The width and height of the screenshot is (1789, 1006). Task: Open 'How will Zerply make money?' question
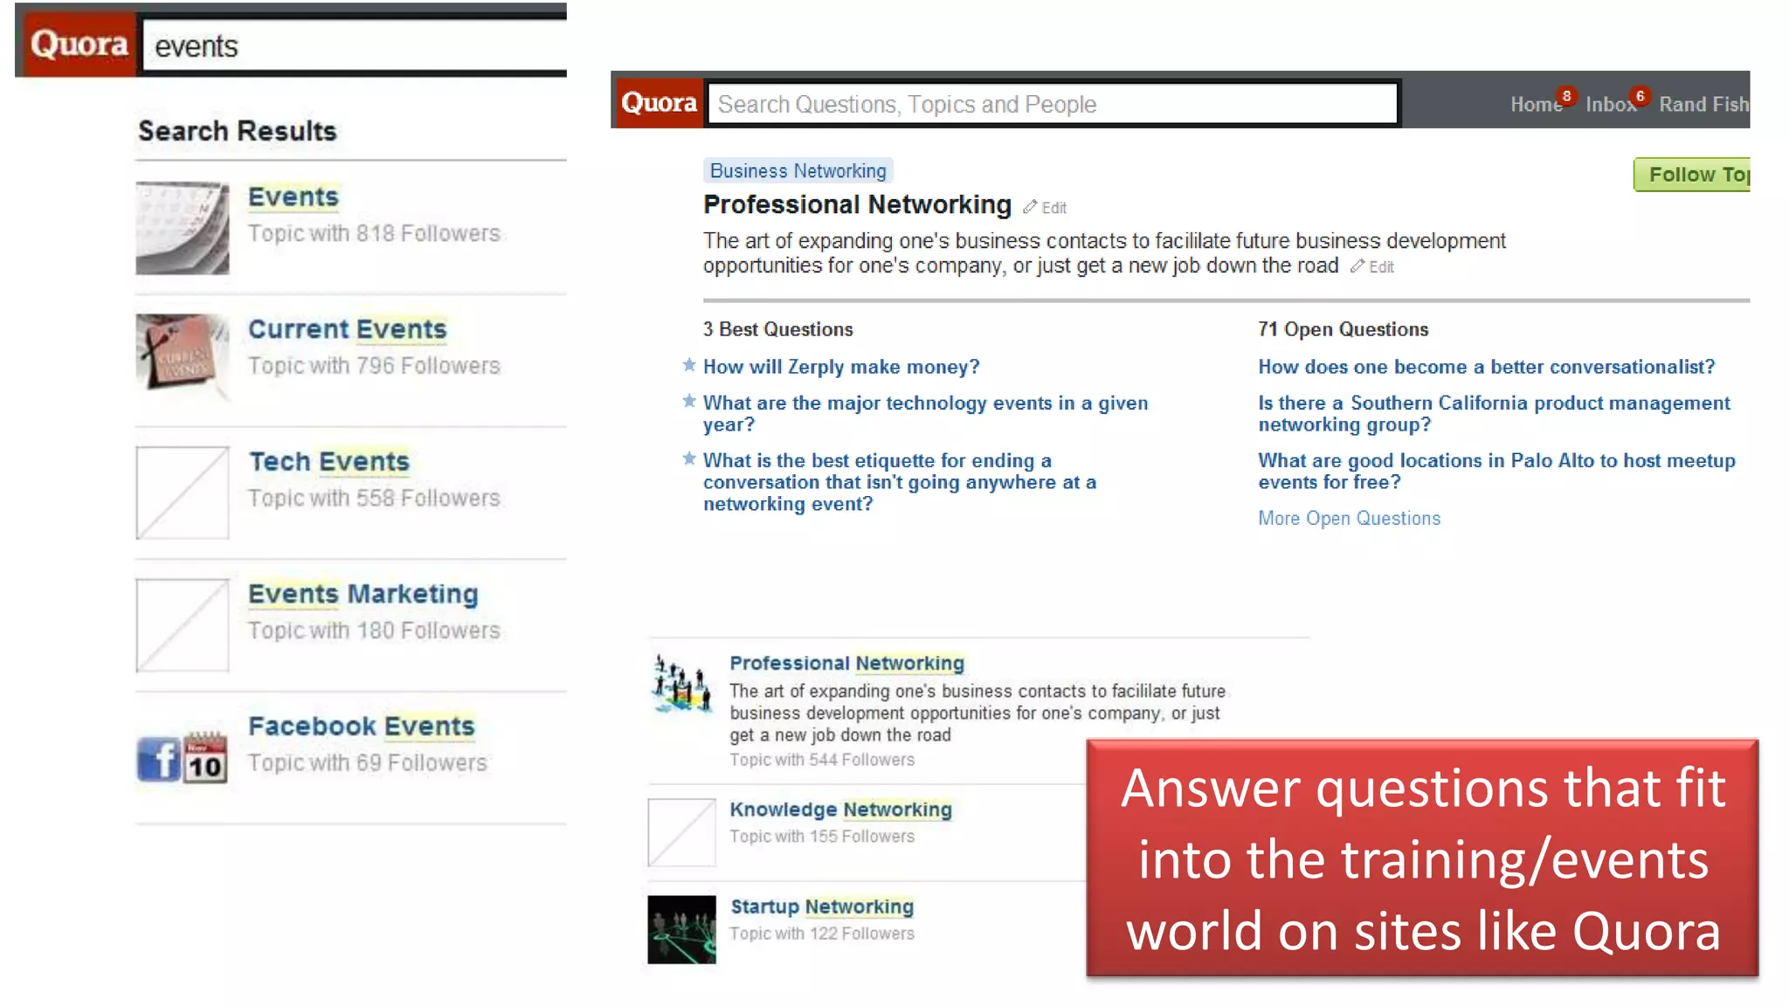[x=841, y=367]
